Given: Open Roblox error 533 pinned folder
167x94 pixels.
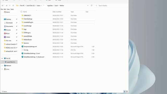Looking at the screenshot, I should (x=10, y=48).
